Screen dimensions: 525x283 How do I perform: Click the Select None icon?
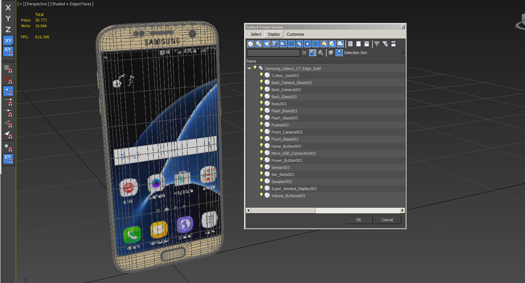[359, 44]
